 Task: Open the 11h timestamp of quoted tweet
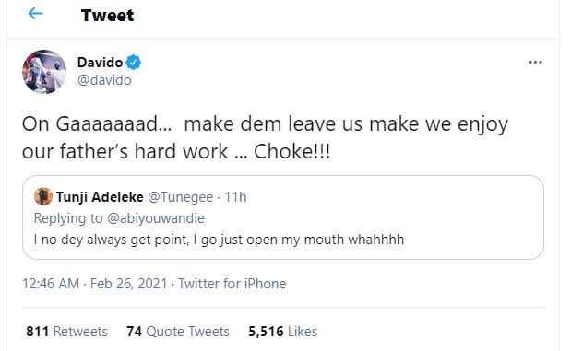pyautogui.click(x=235, y=197)
